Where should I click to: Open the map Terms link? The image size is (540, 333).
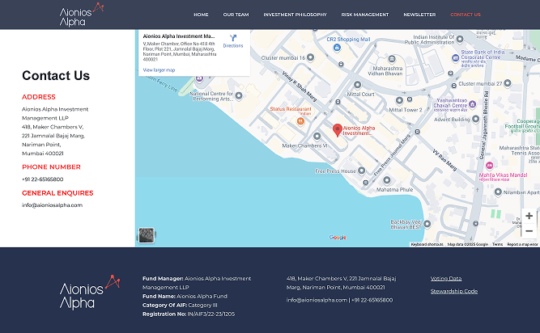(497, 244)
